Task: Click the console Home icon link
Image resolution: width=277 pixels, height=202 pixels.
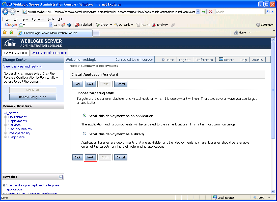Action: pyautogui.click(x=163, y=60)
